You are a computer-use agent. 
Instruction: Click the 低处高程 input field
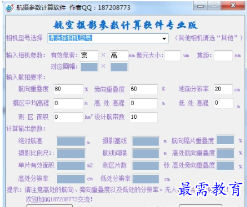[223, 103]
